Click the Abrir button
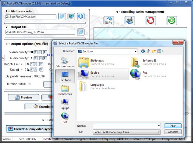Image resolution: width=193 pixels, height=143 pixels. pyautogui.click(x=173, y=126)
